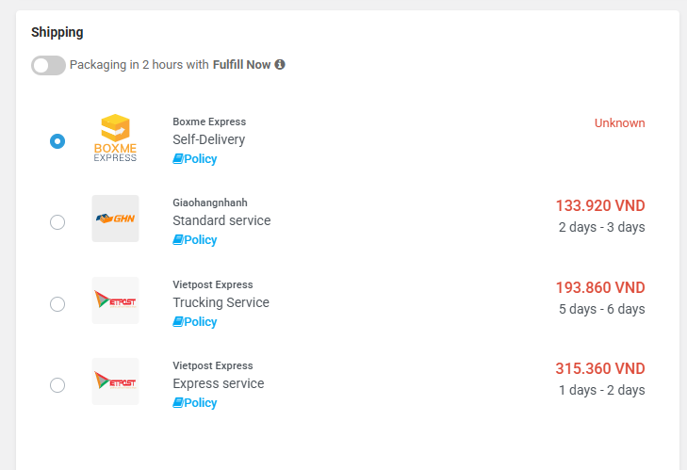View Policy for Vietpost Trucking Service
This screenshot has width=687, height=470.
pyautogui.click(x=195, y=322)
